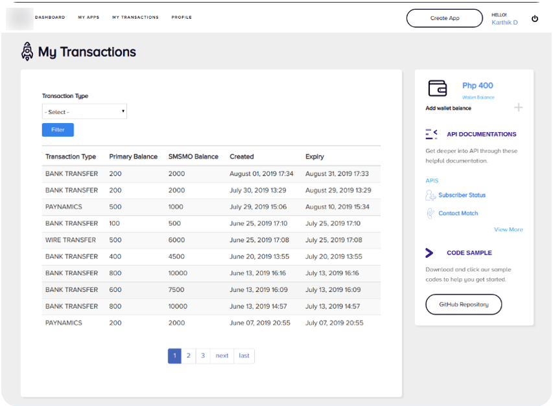The width and height of the screenshot is (553, 406).
Task: Click the Karthik D username link
Action: click(504, 23)
